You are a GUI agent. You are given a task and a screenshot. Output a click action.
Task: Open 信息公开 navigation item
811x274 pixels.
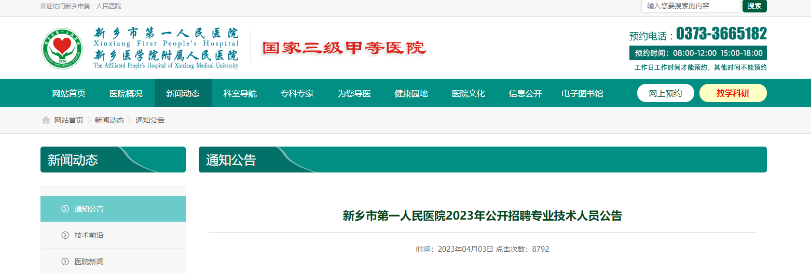[526, 93]
